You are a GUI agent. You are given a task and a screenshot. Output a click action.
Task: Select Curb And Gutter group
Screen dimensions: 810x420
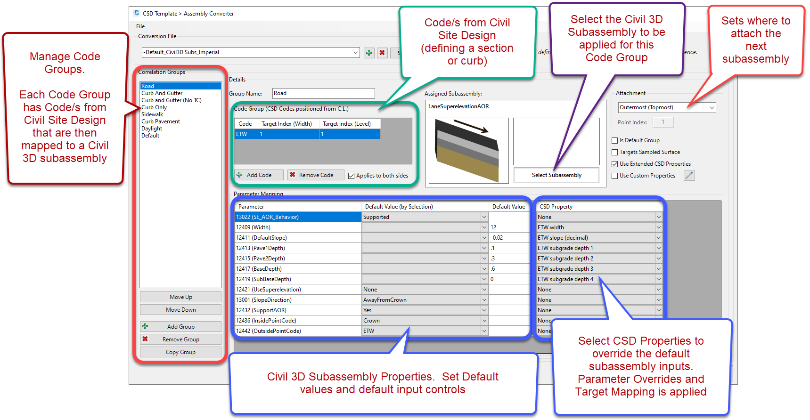(180, 93)
